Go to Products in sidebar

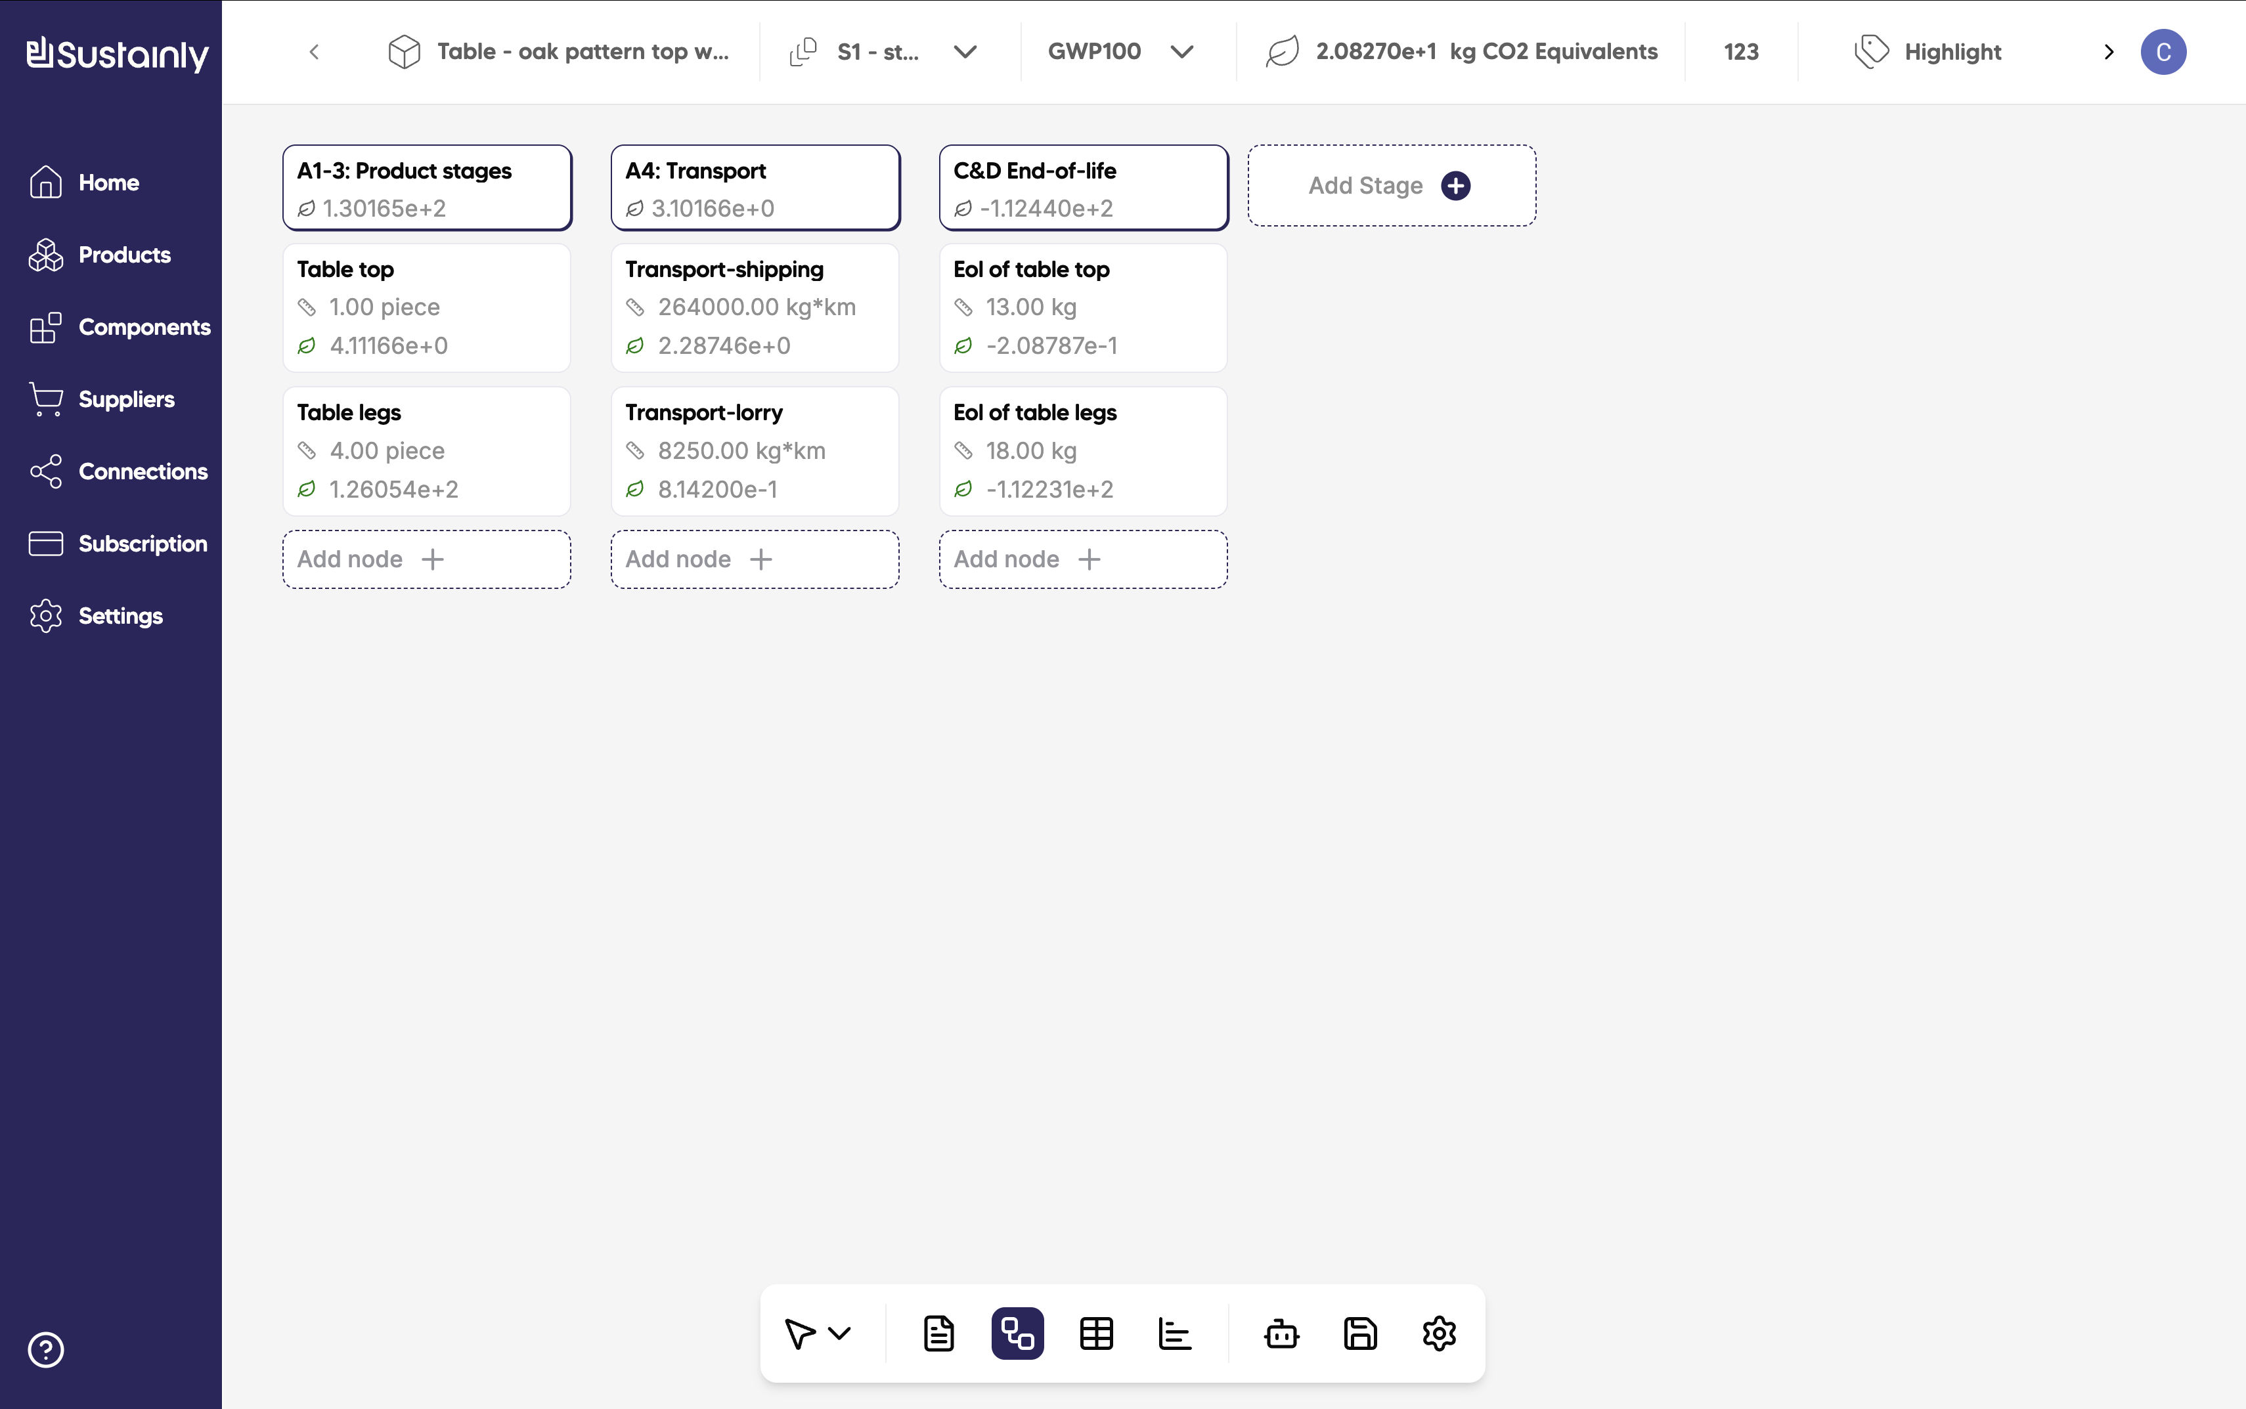pos(124,255)
